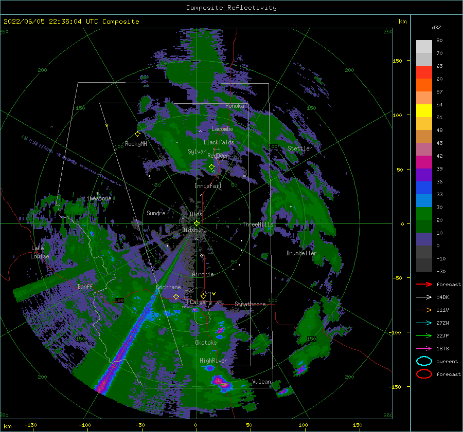Click the 2022/06/05 22:35:04 UTC timestamp
Image resolution: width=463 pixels, height=432 pixels.
click(x=71, y=22)
